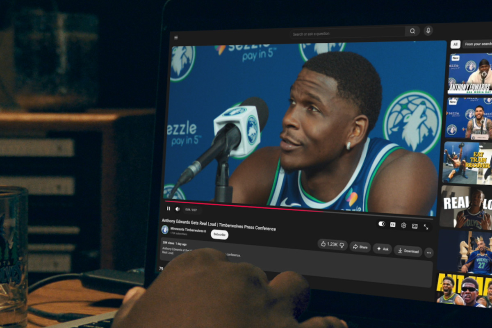Open suggested video with jersey number 27
492x328 pixels.
tap(465, 252)
